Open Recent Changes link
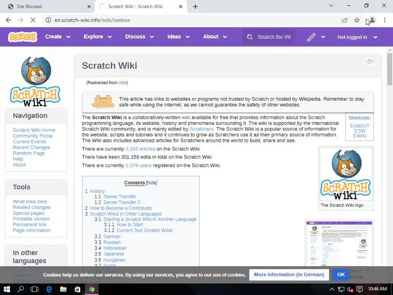The image size is (393, 295). (x=31, y=147)
